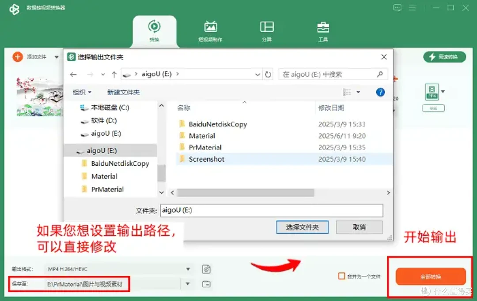Click the Screenshot folder icon

pos(182,159)
